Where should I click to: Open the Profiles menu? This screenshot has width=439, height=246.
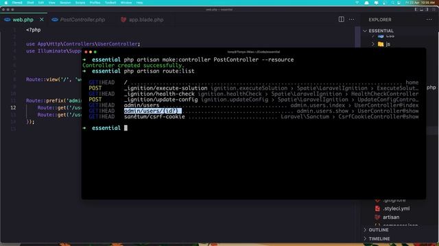[x=95, y=3]
